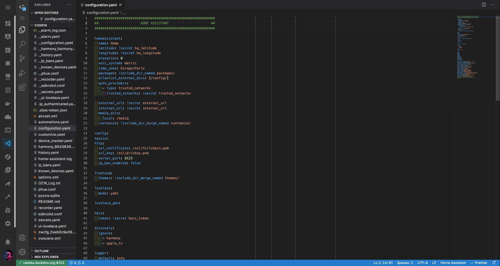Viewport: 500px width, 266px height.
Task: Expand the MDI Explorer section
Action: [x=52, y=257]
